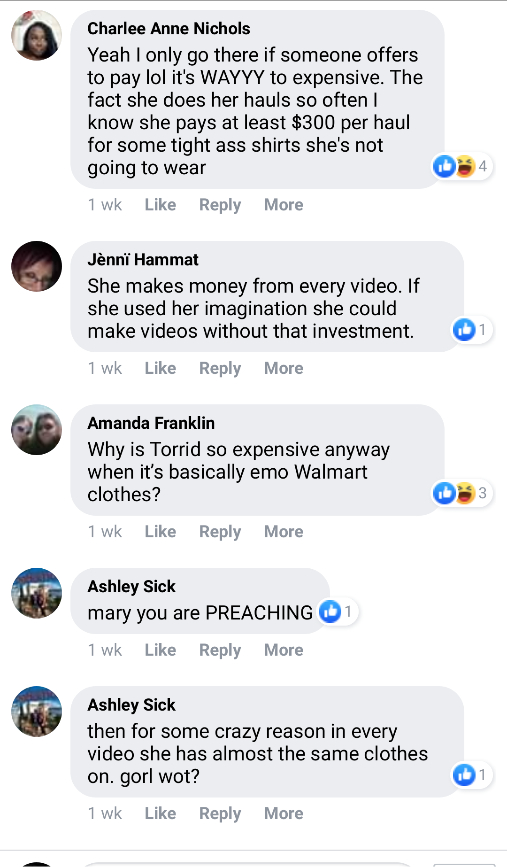Open reactions on Charlee Anne Nichols' comment
Image resolution: width=507 pixels, height=867 pixels.
462,166
